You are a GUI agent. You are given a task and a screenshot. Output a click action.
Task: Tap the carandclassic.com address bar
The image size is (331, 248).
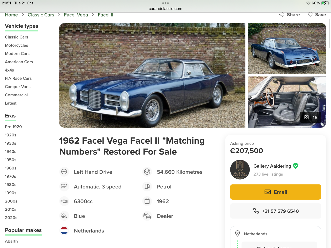(165, 9)
